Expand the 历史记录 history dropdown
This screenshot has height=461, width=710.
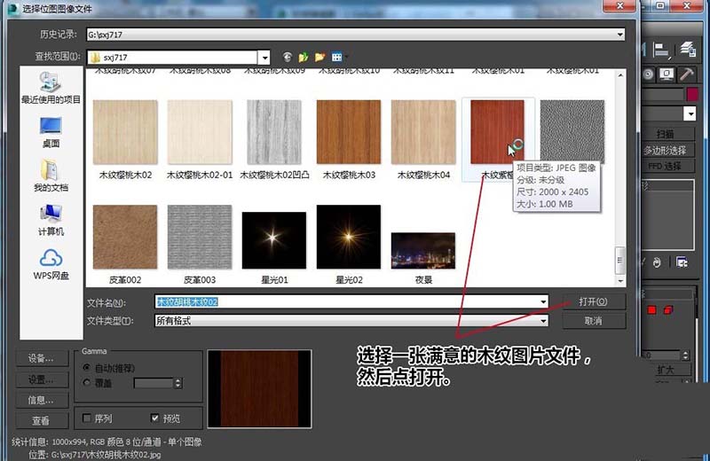[619, 35]
